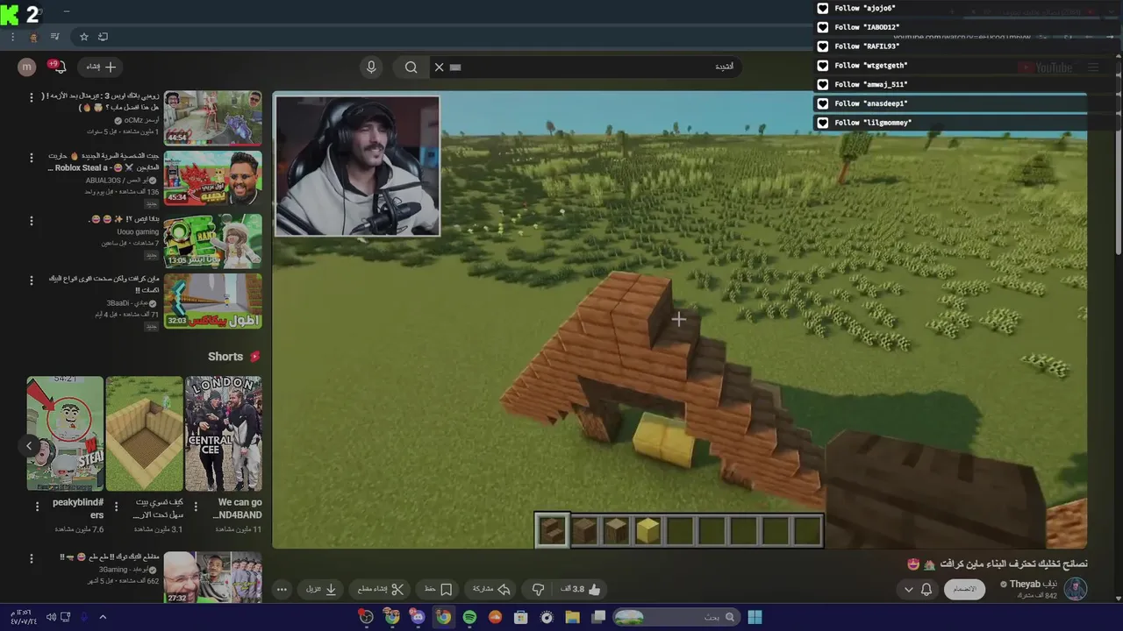Open options for the 3Gaming video
Viewport: 1123px width, 631px height.
coord(32,558)
